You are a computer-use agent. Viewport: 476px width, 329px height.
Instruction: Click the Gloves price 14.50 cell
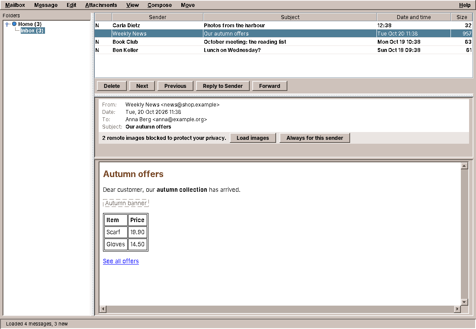coord(138,244)
